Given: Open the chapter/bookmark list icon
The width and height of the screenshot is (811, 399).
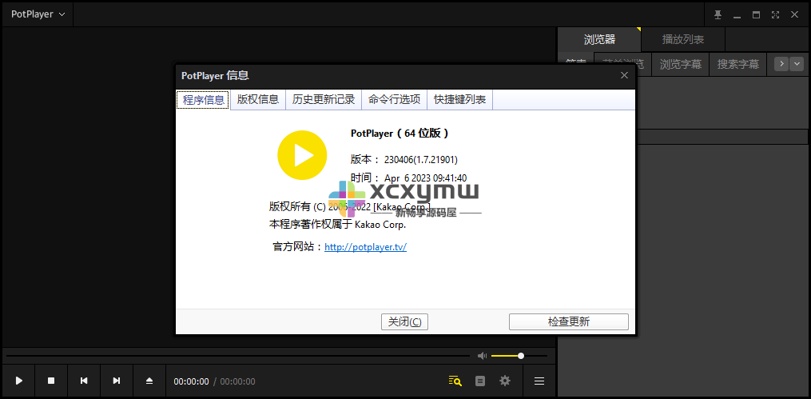Looking at the screenshot, I should 480,381.
